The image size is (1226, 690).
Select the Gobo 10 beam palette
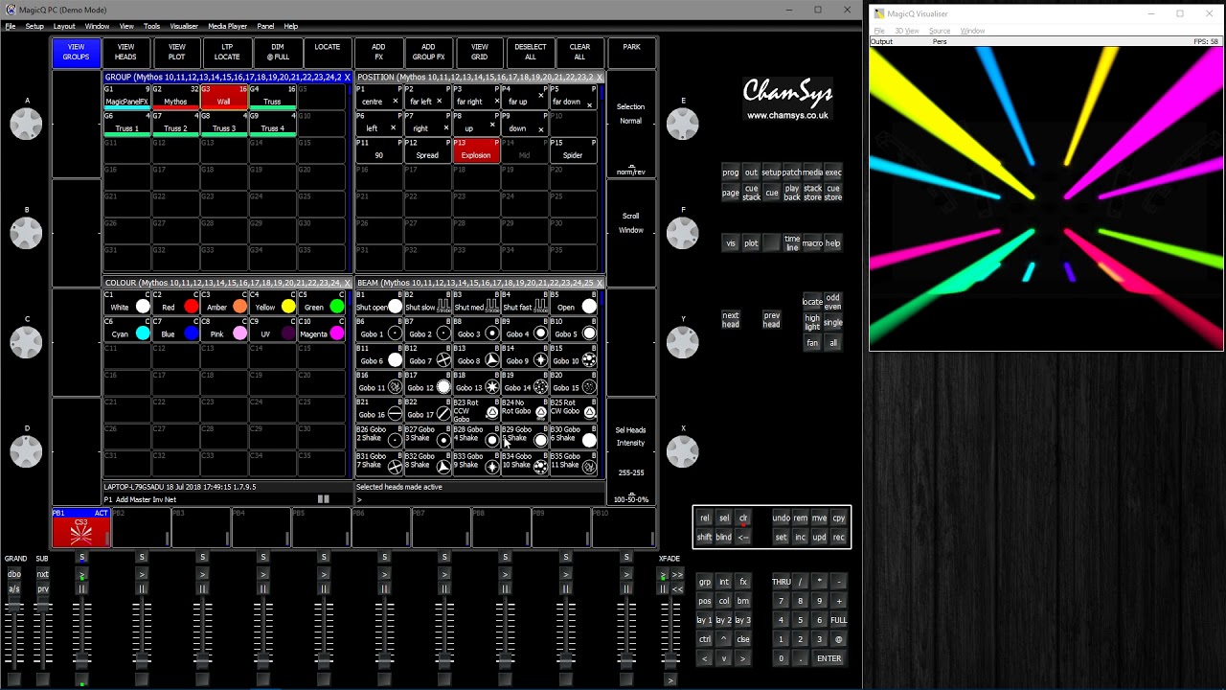574,356
